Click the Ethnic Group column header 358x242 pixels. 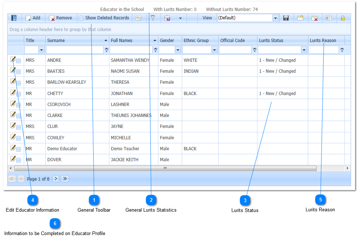(196, 41)
